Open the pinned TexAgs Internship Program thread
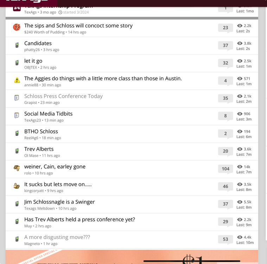This screenshot has width=267, height=264. pyautogui.click(x=58, y=7)
